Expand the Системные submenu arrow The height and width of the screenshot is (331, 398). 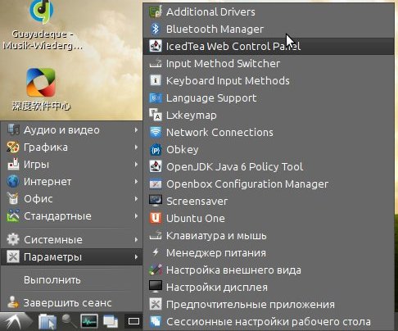point(136,240)
